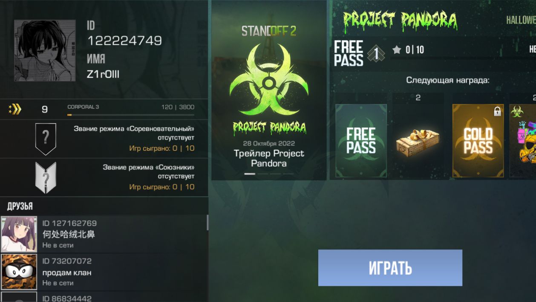Tap the star progress icon
Image resolution: width=536 pixels, height=302 pixels.
click(x=397, y=50)
